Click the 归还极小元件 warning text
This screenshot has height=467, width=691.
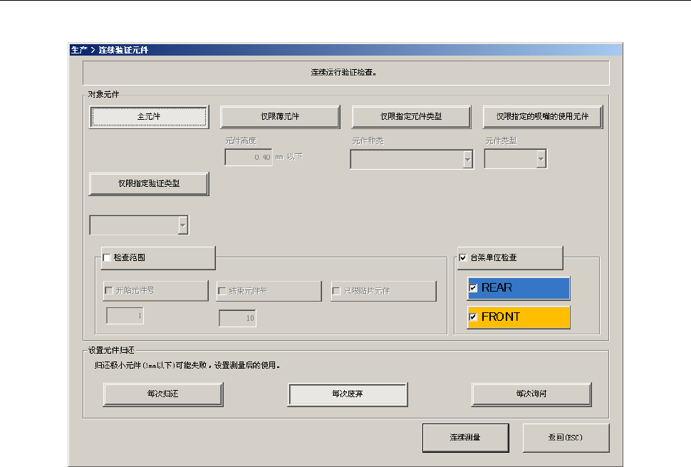187,366
